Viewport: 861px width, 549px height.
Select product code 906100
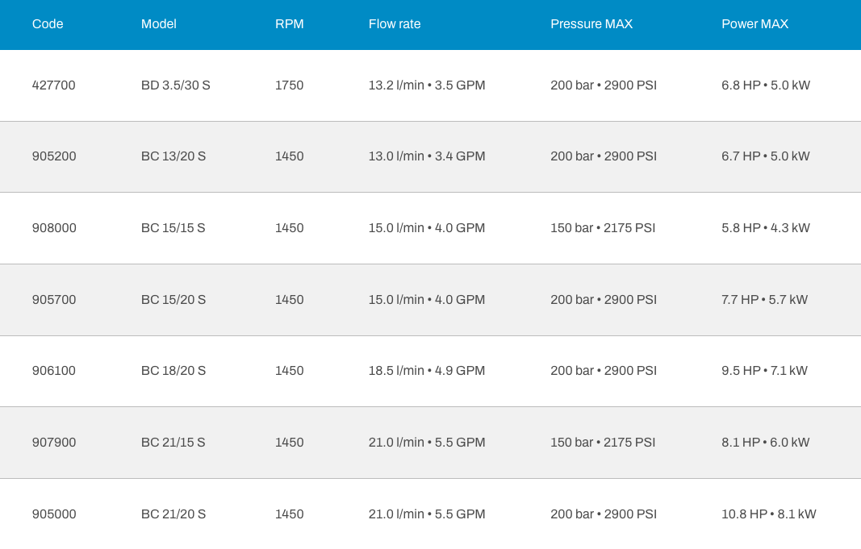point(54,371)
